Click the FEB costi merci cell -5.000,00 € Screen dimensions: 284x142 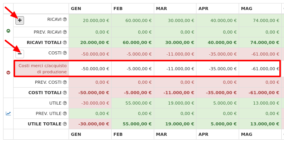139,69
